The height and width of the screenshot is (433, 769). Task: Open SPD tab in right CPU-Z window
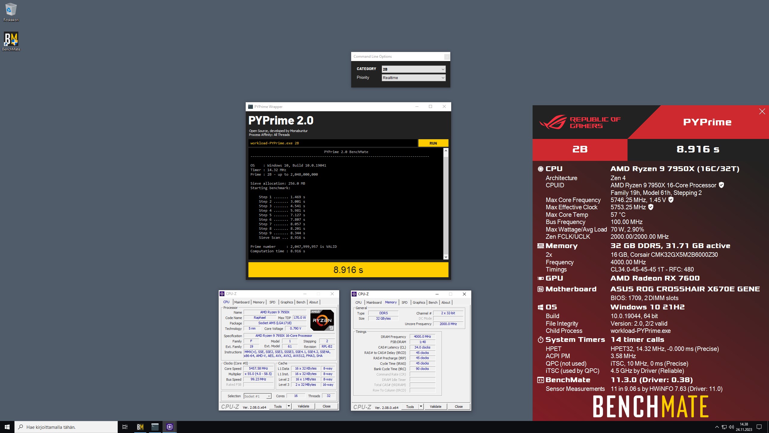(404, 302)
